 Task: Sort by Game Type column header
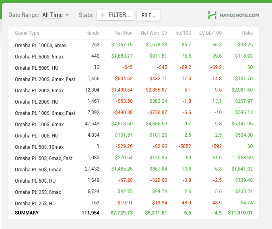tap(27, 33)
